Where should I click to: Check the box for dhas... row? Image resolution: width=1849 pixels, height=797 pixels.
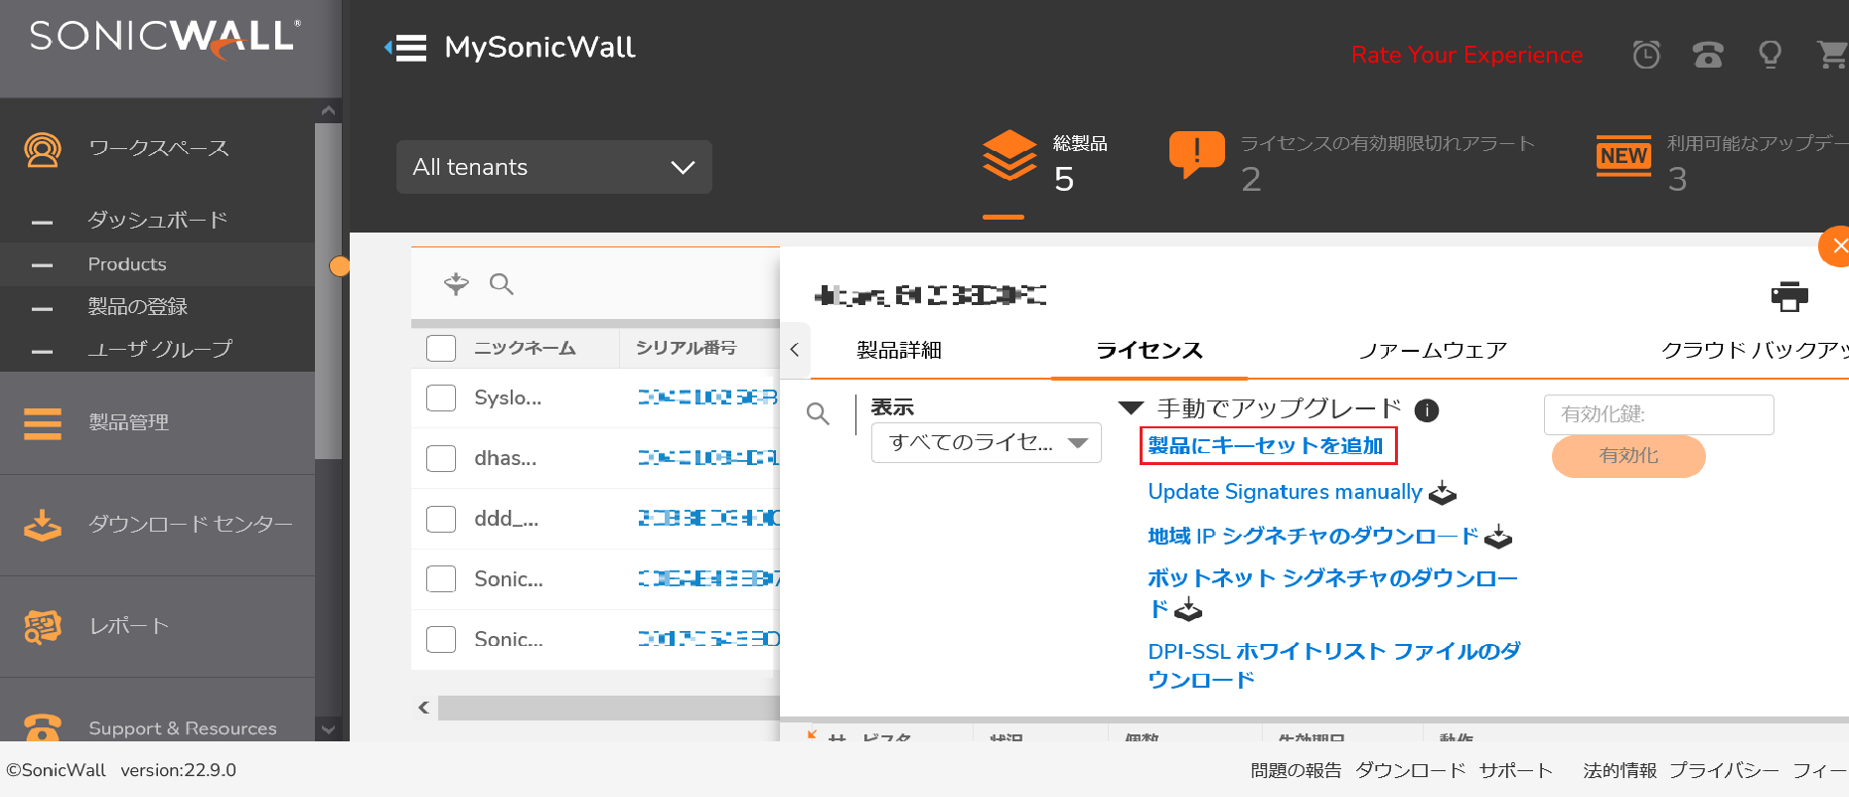(x=441, y=458)
